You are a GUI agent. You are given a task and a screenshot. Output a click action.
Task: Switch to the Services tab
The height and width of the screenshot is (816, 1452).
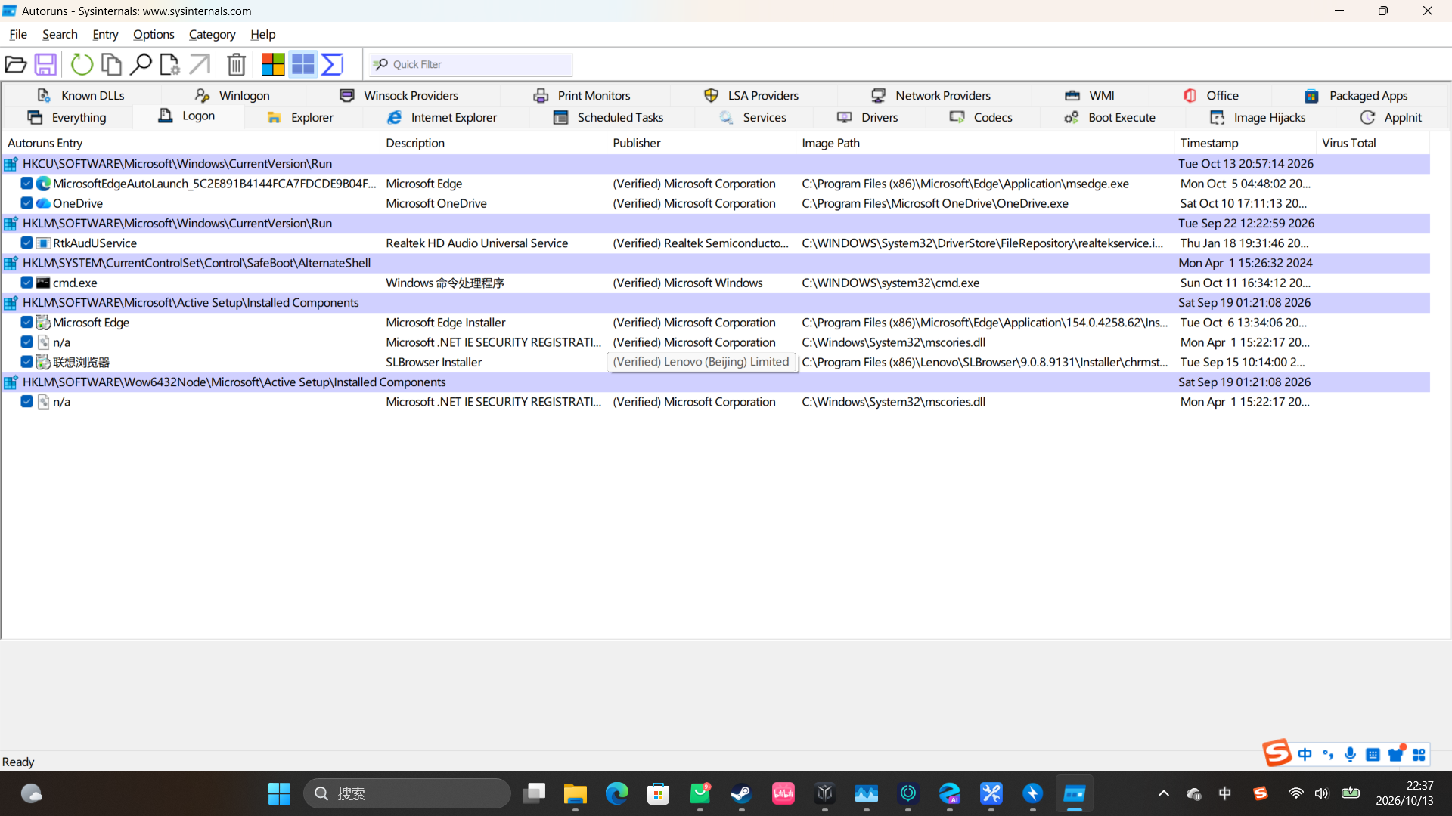click(753, 117)
